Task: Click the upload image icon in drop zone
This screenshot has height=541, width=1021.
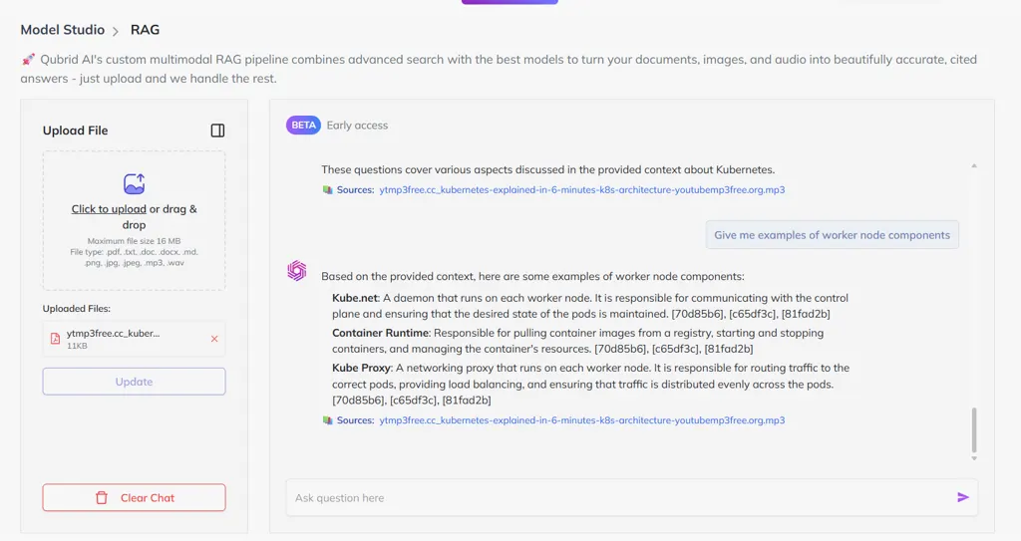Action: (135, 183)
